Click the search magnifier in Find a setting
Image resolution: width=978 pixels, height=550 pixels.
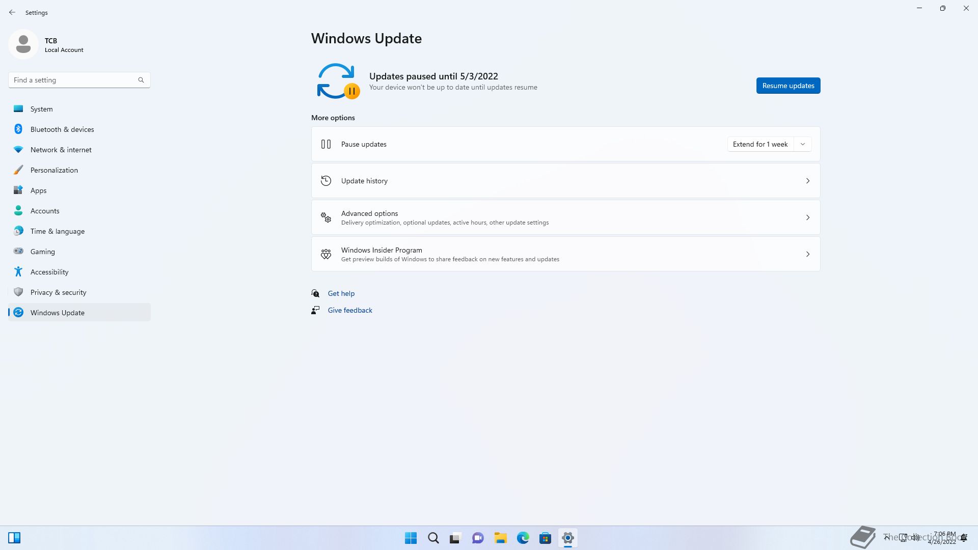(x=141, y=80)
